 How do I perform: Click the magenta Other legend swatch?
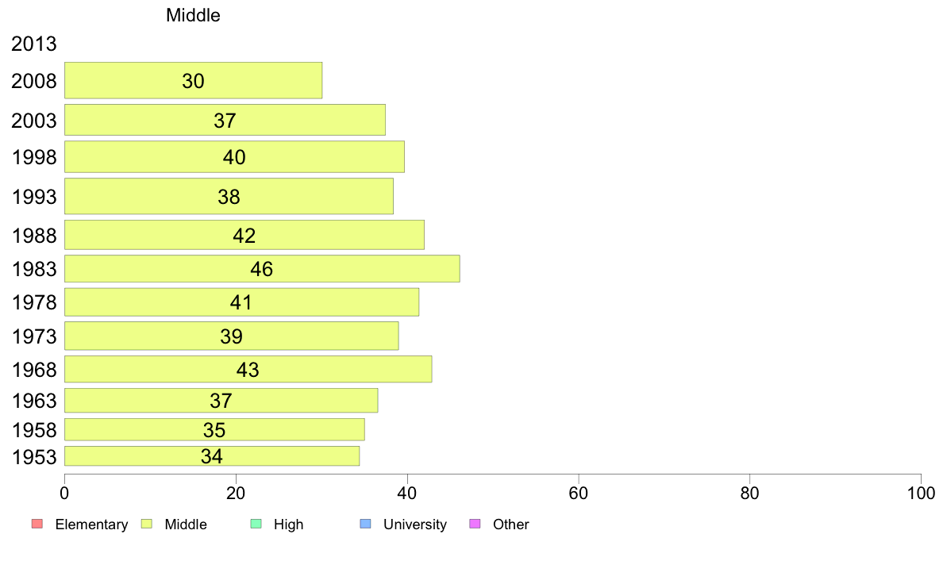point(475,524)
